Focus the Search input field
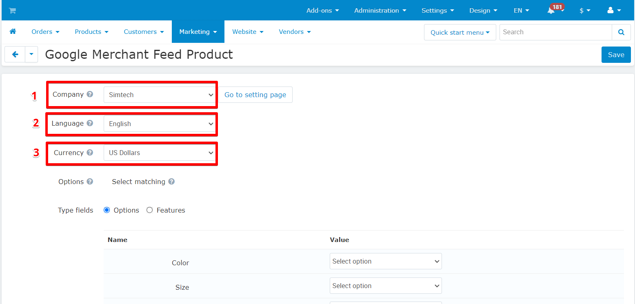The image size is (635, 304). point(556,32)
